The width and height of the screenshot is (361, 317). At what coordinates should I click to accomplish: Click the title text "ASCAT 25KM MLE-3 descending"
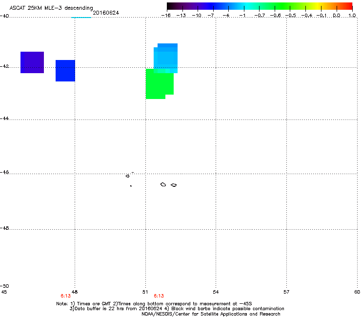pyautogui.click(x=51, y=8)
